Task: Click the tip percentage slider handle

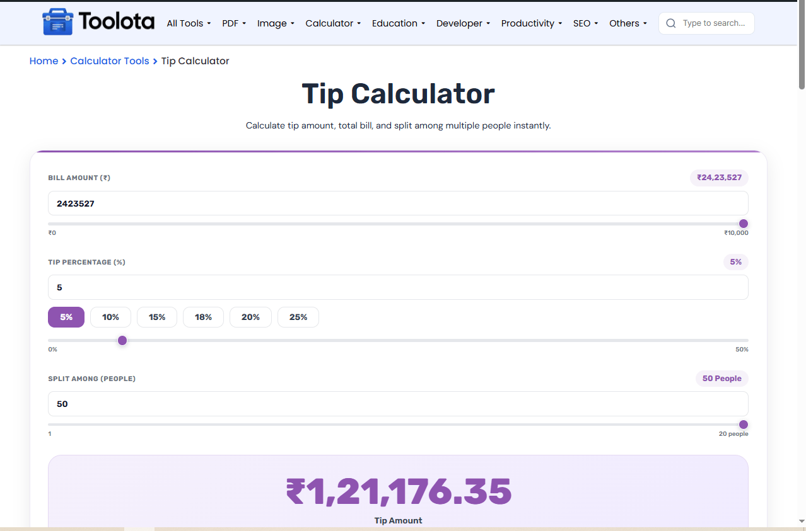Action: click(122, 341)
